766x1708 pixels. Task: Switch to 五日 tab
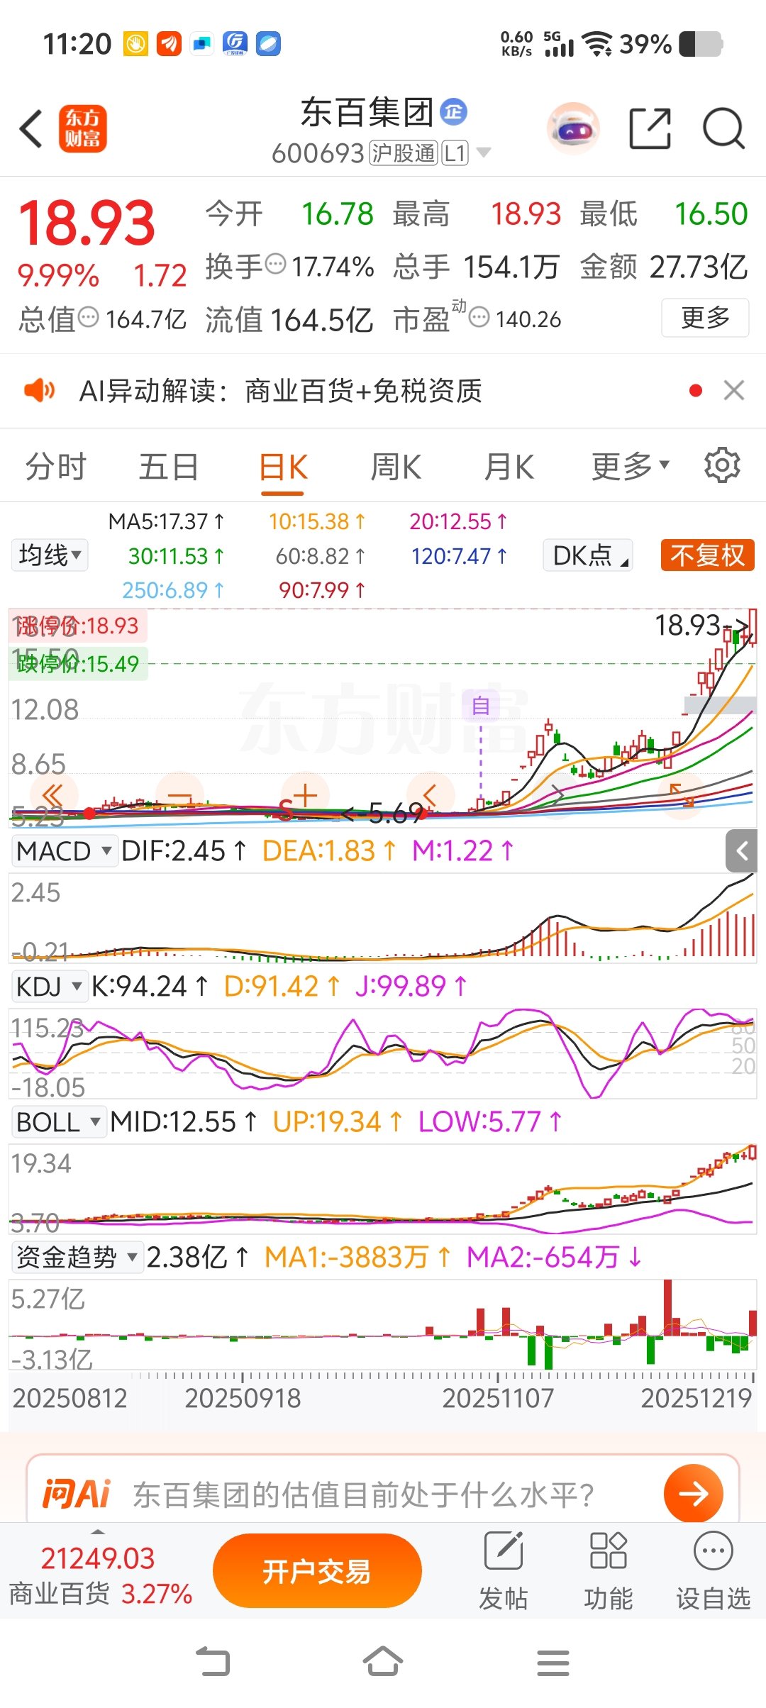[x=169, y=467]
